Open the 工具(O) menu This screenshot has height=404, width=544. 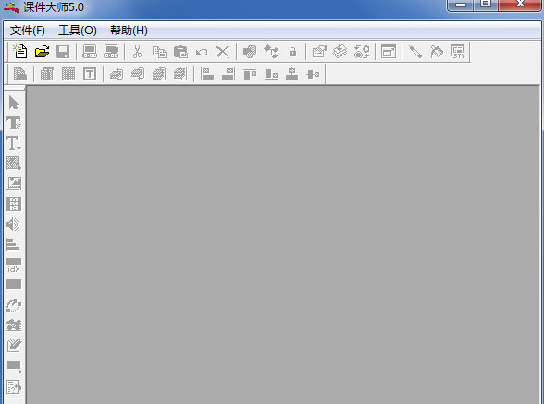tap(78, 31)
